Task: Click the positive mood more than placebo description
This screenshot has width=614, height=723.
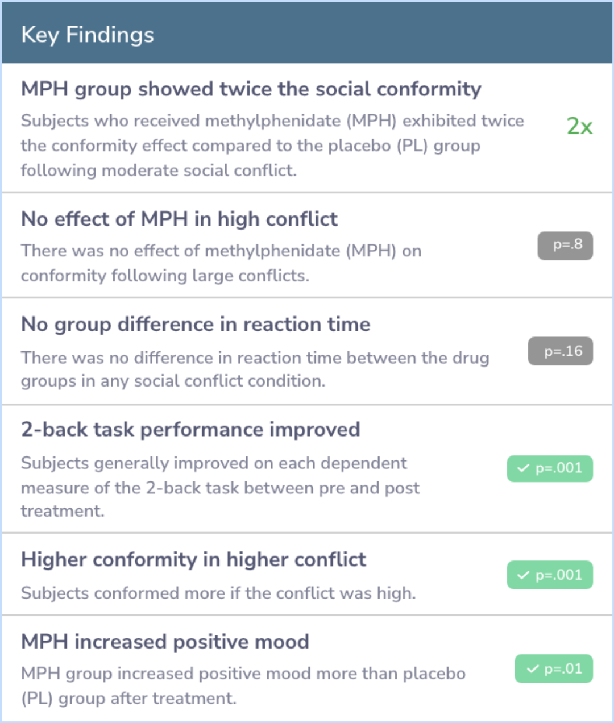Action: pos(243,685)
